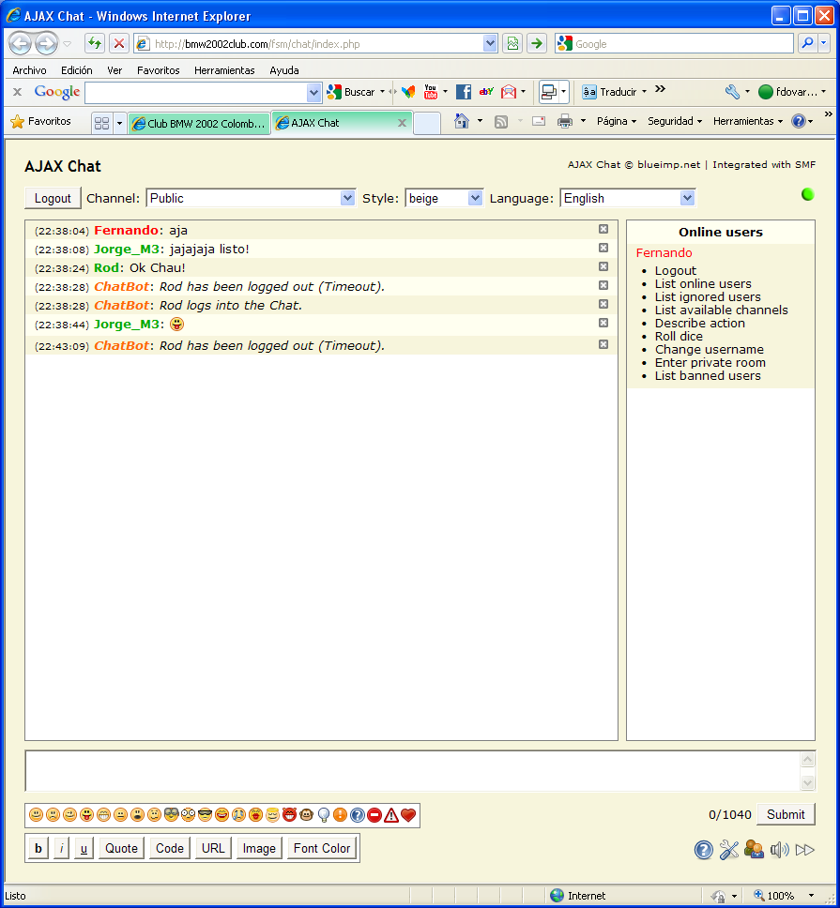Click the Image BBCode button
Viewport: 840px width, 908px height.
[259, 848]
